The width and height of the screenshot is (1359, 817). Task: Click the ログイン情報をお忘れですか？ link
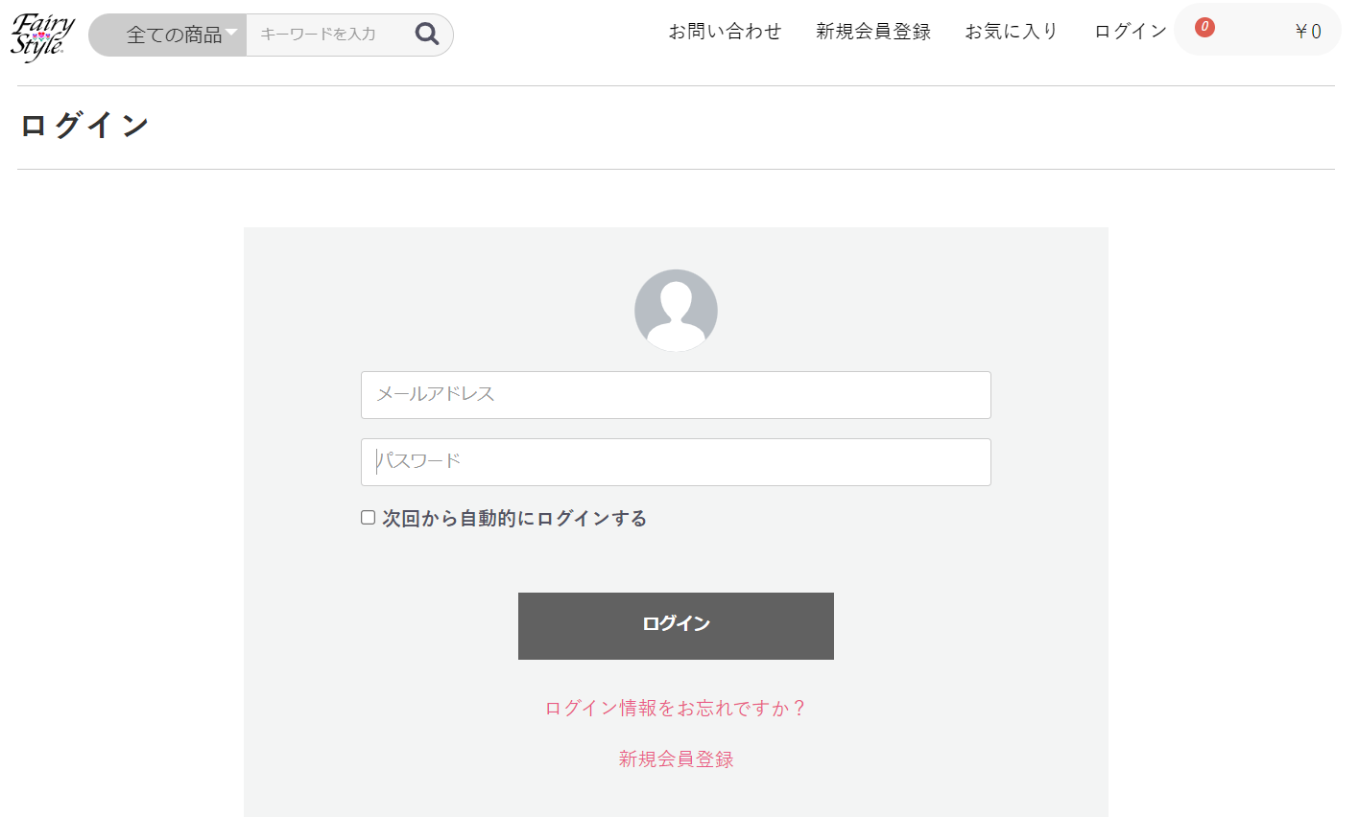click(x=676, y=709)
